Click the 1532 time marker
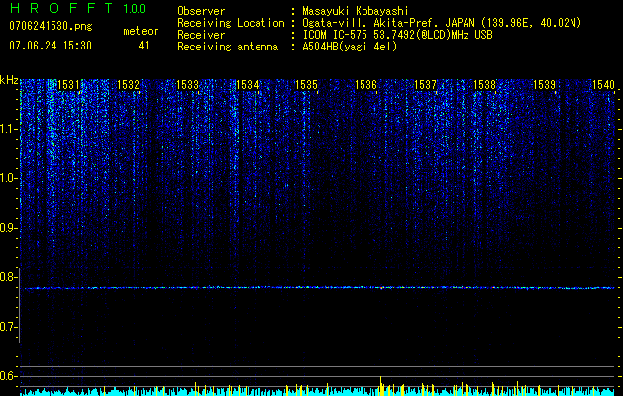 129,84
